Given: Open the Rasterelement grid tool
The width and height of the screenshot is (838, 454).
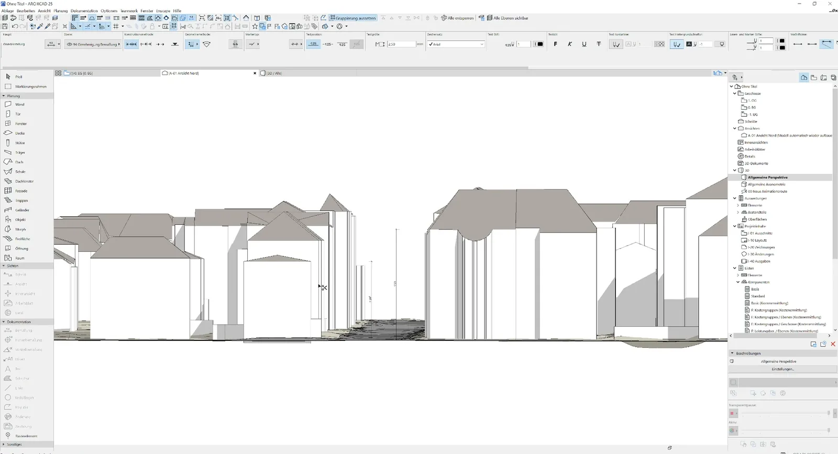Looking at the screenshot, I should (x=27, y=436).
